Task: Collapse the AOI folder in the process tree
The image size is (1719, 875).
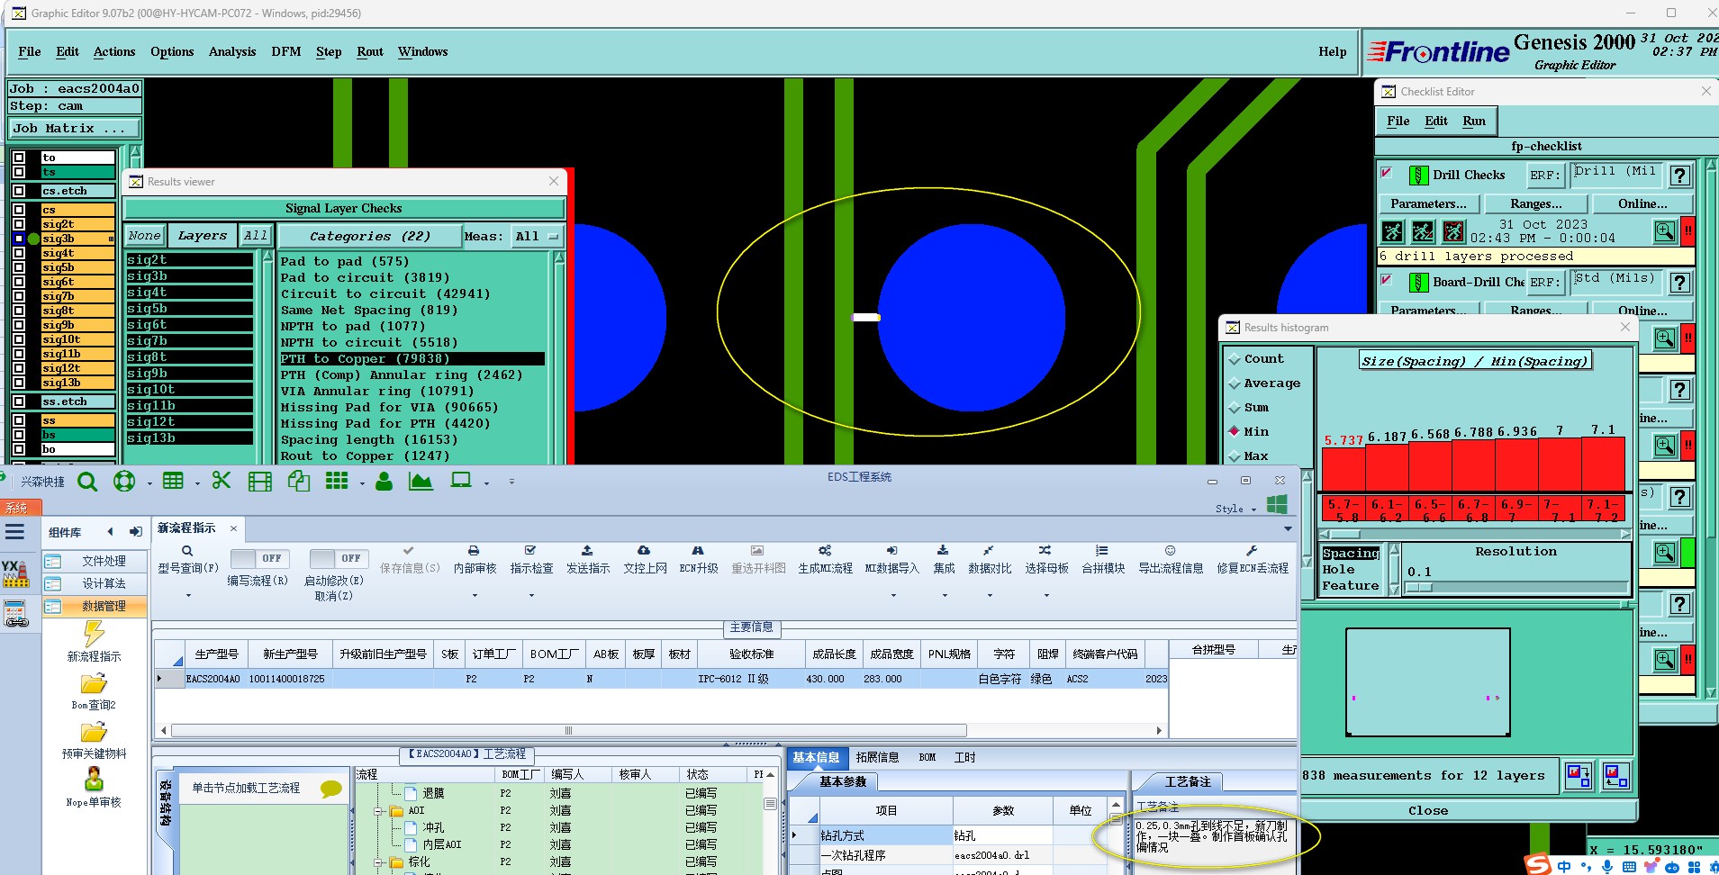Action: 379,811
